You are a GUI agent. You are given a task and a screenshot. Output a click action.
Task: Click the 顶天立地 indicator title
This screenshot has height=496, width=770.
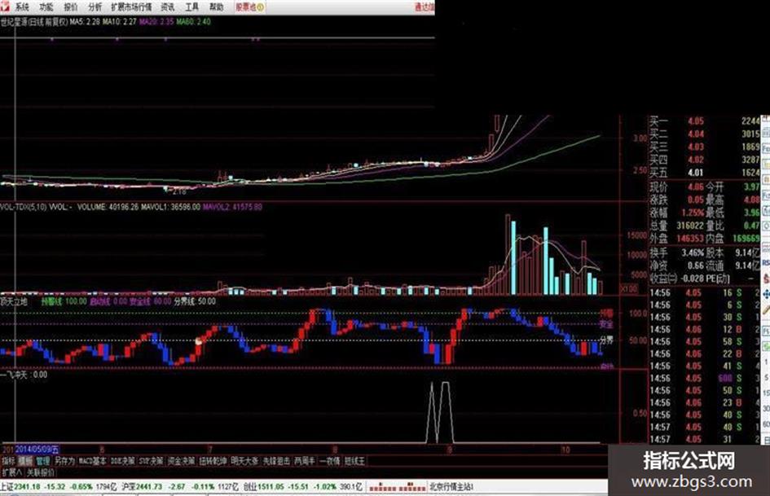click(14, 301)
